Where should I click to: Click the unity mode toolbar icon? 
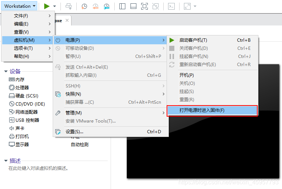[156, 6]
